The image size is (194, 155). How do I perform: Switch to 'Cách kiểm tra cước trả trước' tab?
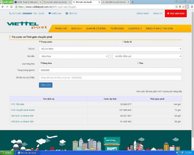tap(115, 2)
